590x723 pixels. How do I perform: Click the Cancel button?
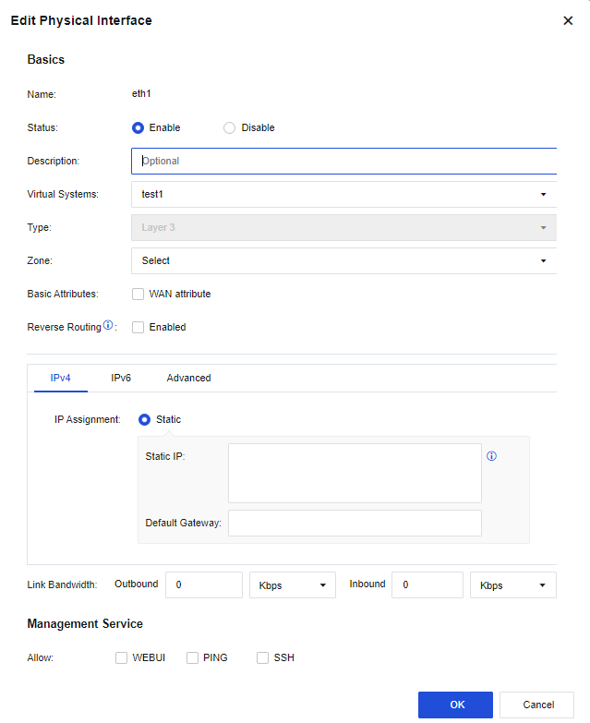point(537,705)
